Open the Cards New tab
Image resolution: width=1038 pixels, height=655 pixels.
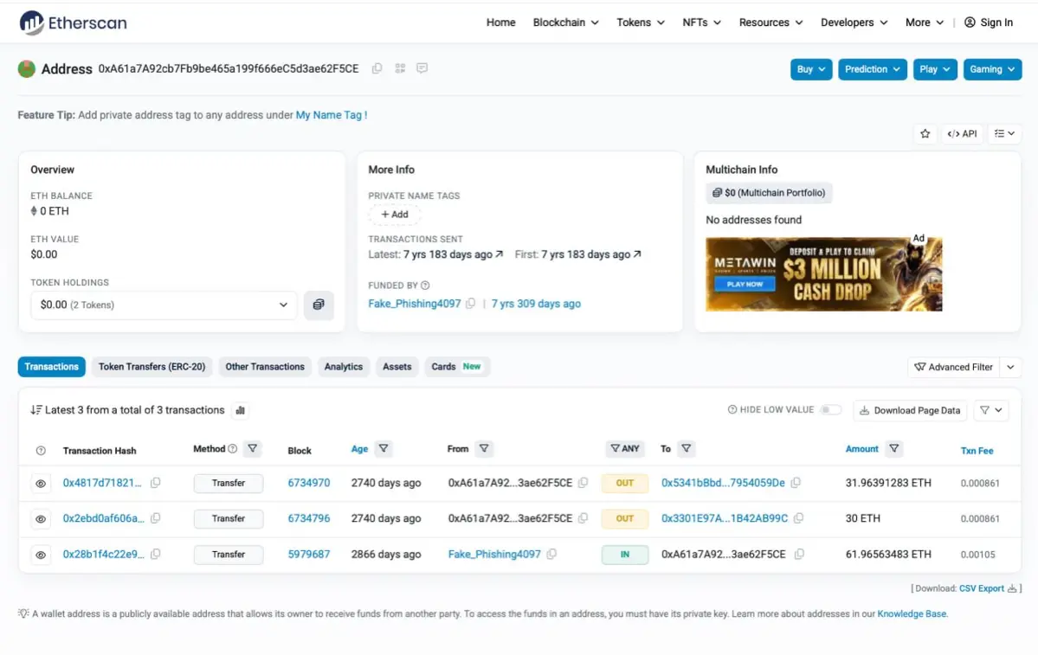[457, 367]
